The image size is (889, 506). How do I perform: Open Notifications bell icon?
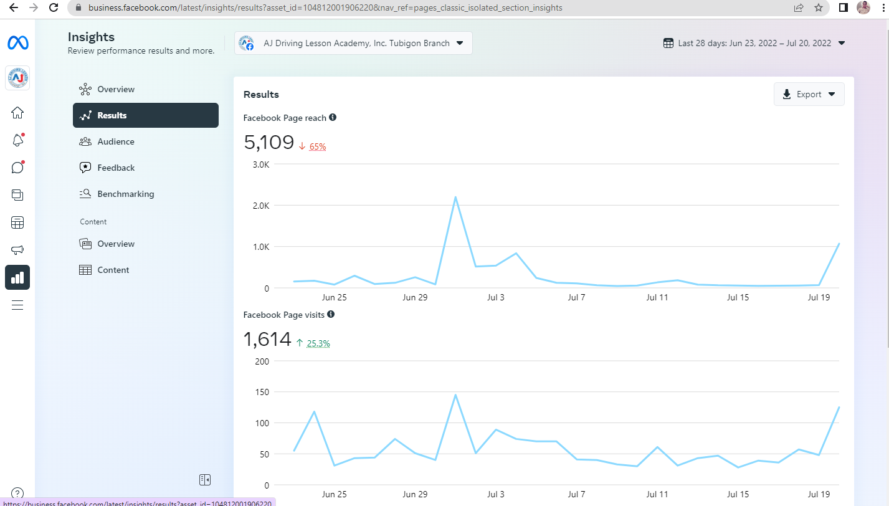click(17, 140)
